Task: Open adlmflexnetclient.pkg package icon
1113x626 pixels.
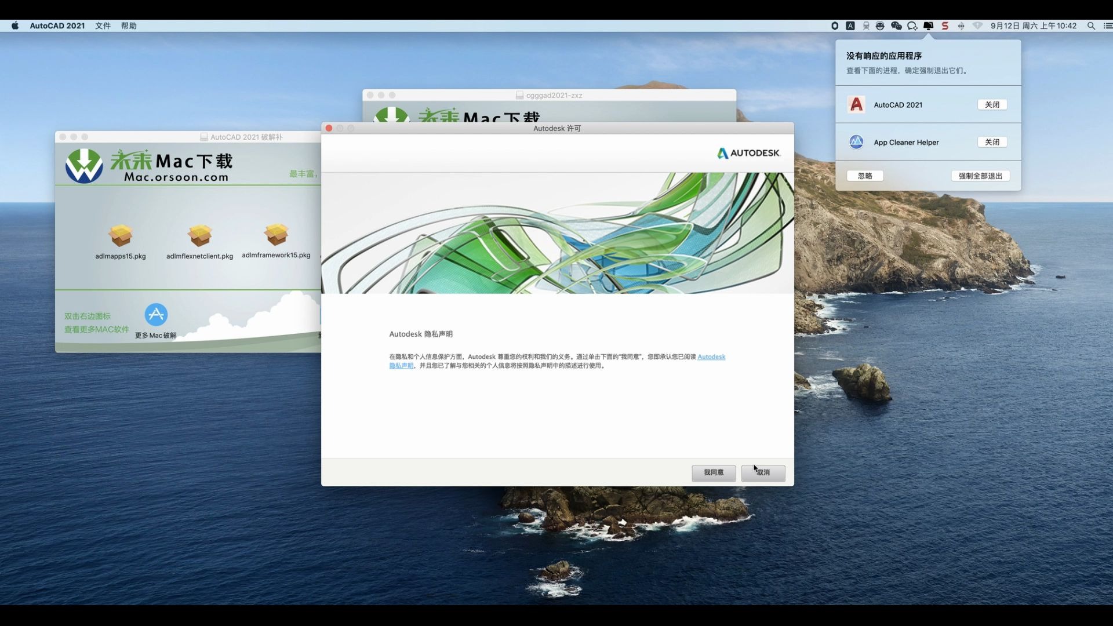Action: (x=200, y=235)
